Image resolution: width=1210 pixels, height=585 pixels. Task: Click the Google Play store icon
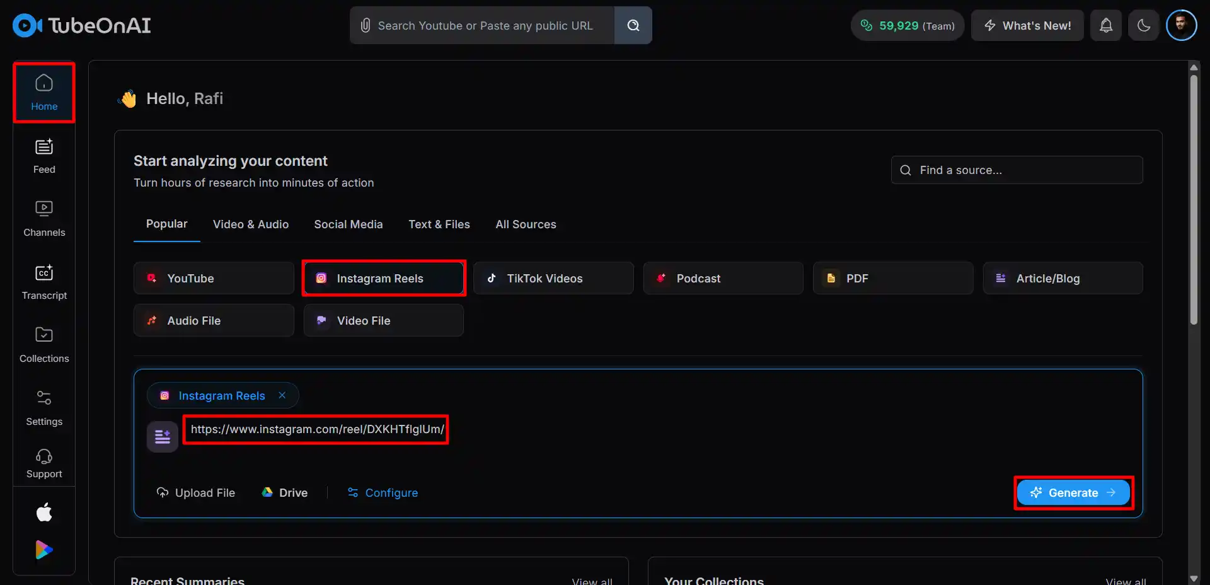click(x=44, y=550)
